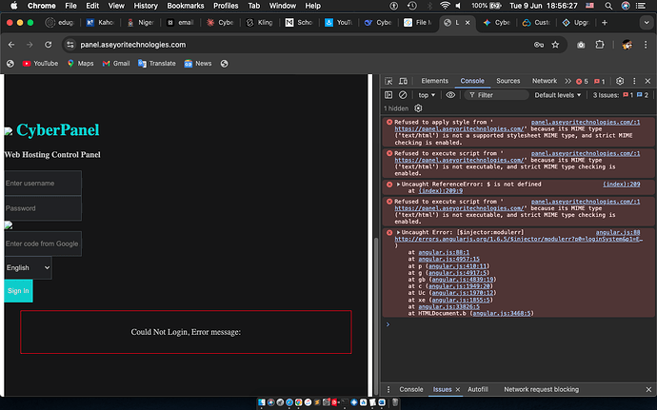Open the English language dropdown
Viewport: 657px width, 410px height.
point(28,268)
